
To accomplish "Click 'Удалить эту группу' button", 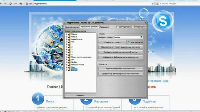I will pyautogui.click(x=112, y=42).
